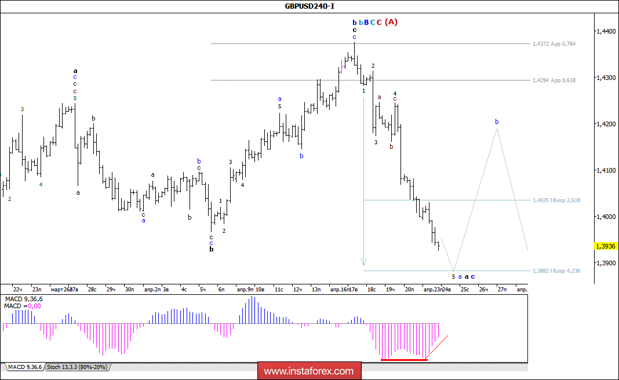Click the 26ч date on time axis
The width and height of the screenshot is (619, 380).
483,289
